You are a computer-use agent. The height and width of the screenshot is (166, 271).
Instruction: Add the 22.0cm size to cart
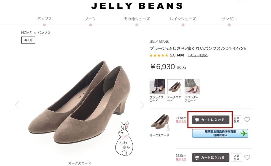coord(211,157)
